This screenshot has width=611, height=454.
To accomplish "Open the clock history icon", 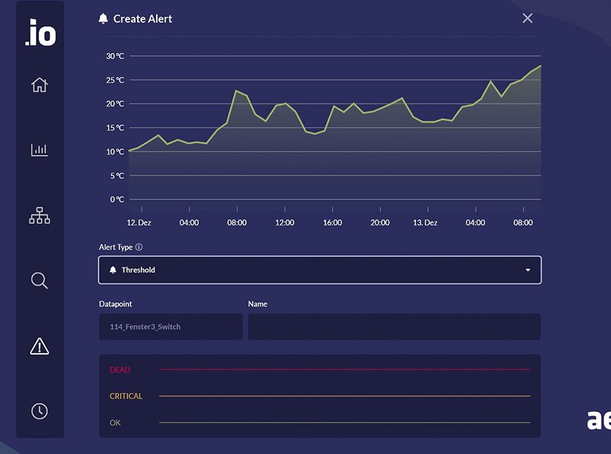I will click(39, 411).
